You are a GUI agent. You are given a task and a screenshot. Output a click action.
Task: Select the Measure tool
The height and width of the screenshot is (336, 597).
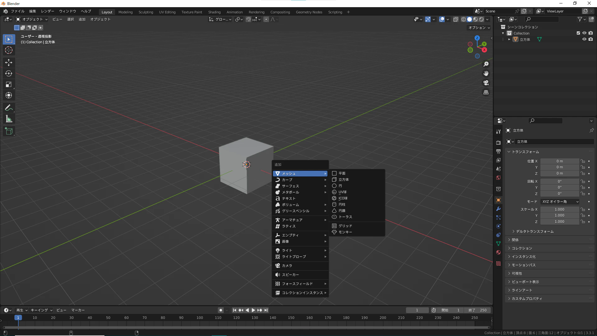pos(9,119)
